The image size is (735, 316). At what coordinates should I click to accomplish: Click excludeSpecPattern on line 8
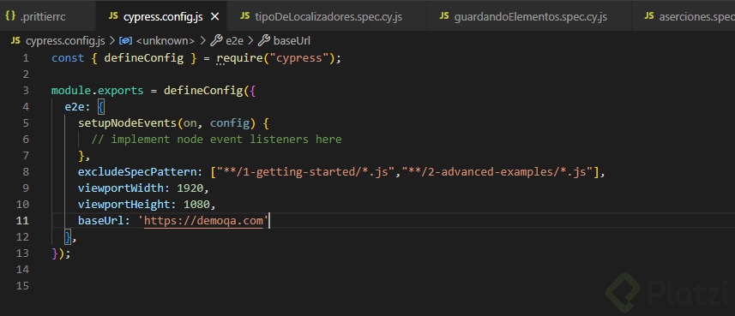pos(137,172)
